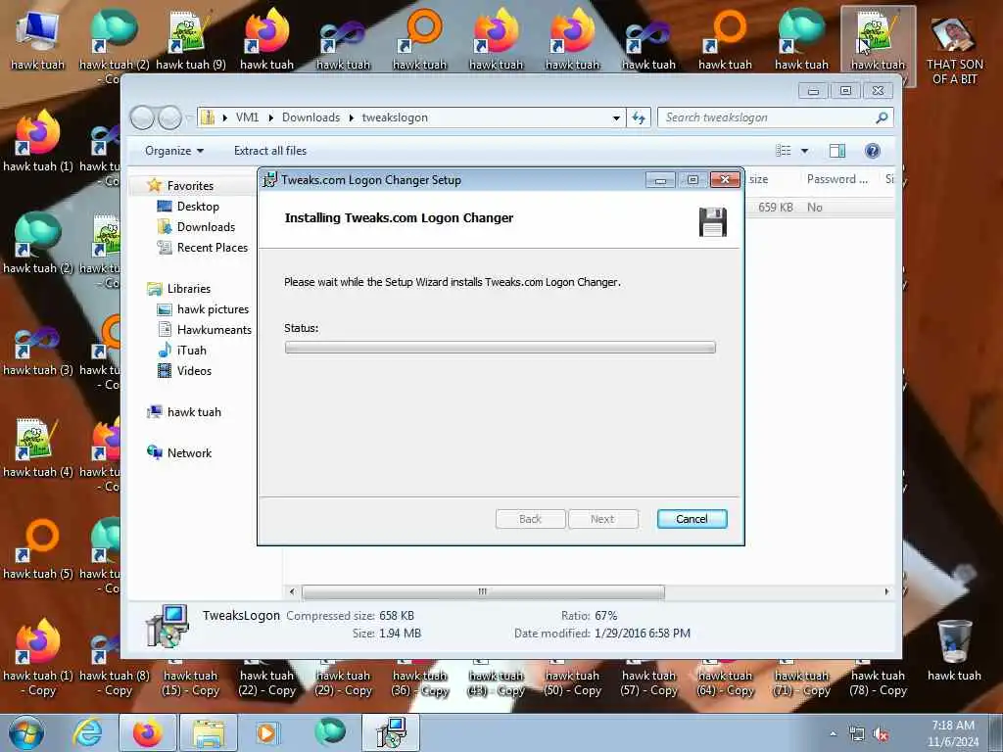Open Downloads in the Favorites sidebar
Image resolution: width=1003 pixels, height=752 pixels.
click(206, 226)
